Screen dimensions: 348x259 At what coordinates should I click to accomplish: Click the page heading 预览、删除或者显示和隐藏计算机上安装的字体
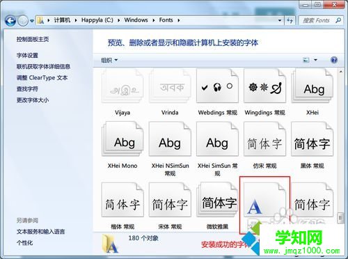(183, 42)
